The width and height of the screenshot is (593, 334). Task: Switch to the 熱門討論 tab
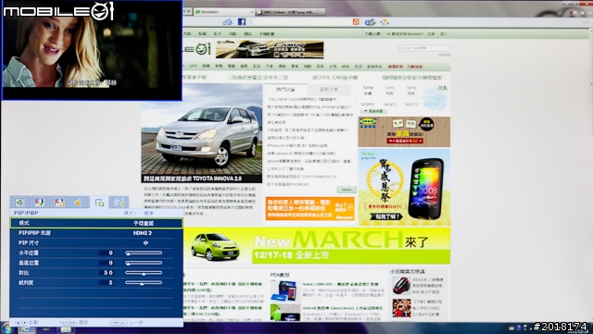point(285,90)
